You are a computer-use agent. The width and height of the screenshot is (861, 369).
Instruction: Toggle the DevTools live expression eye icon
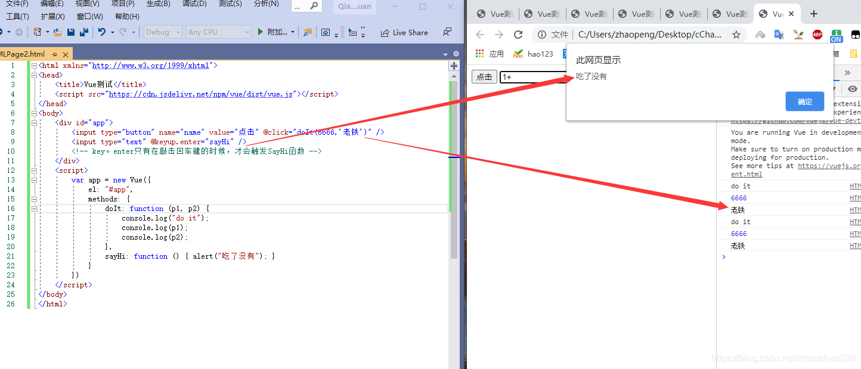(853, 89)
